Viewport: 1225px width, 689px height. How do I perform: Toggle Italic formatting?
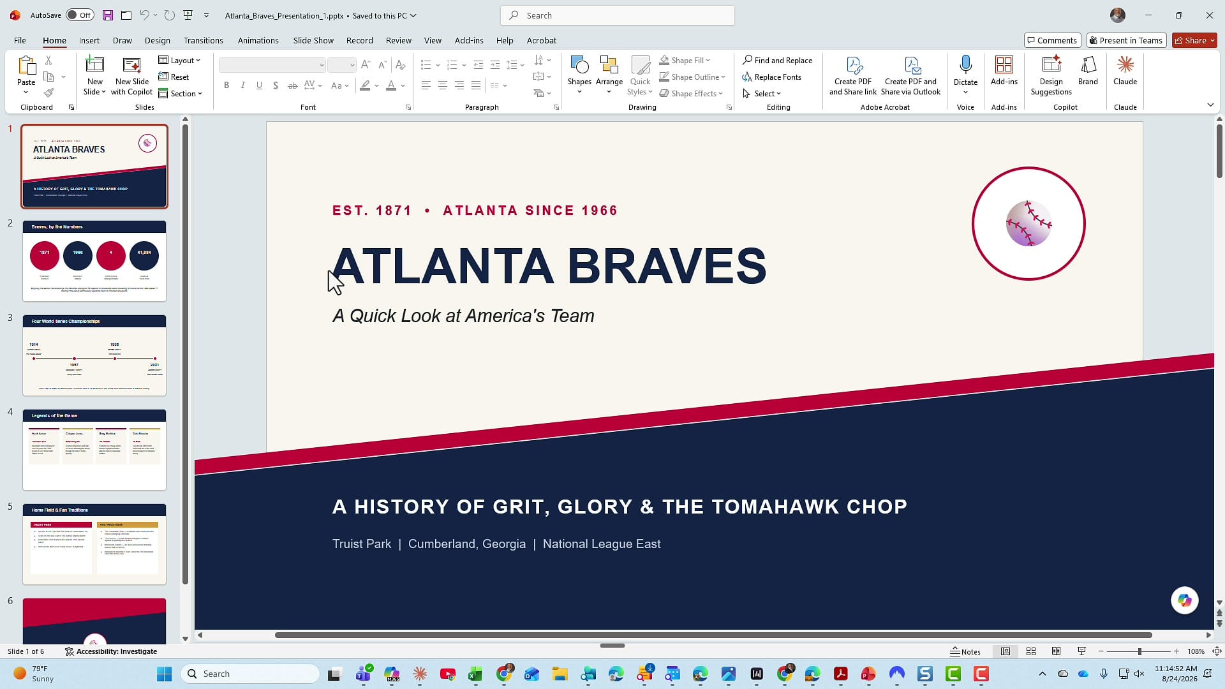[x=242, y=85]
